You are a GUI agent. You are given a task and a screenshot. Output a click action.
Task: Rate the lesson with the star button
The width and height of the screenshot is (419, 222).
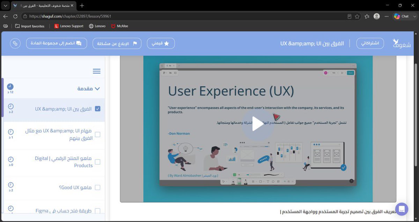pos(161,43)
